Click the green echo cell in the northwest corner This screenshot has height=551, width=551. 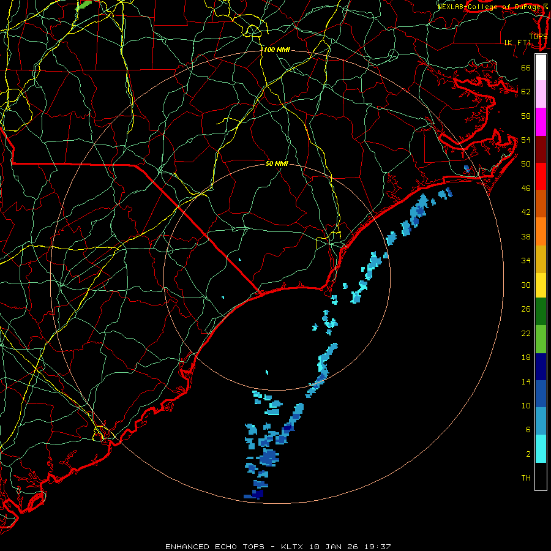click(84, 4)
